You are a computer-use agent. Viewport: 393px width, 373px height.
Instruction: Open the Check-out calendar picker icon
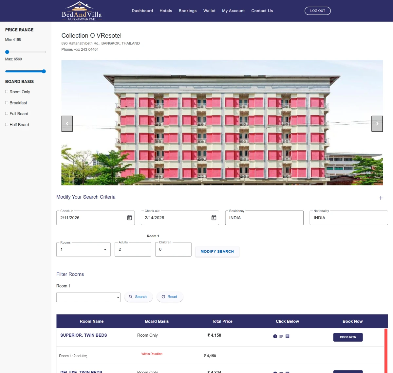[x=214, y=218]
